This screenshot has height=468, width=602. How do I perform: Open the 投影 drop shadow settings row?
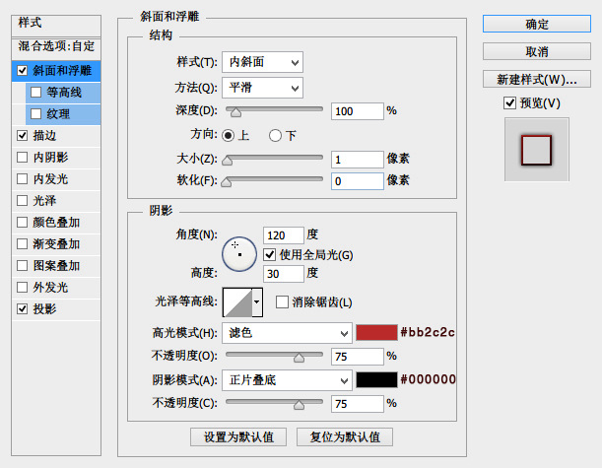tap(56, 308)
